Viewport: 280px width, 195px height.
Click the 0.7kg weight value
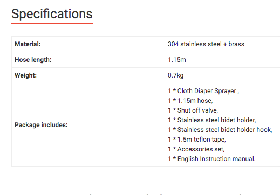[x=176, y=75]
